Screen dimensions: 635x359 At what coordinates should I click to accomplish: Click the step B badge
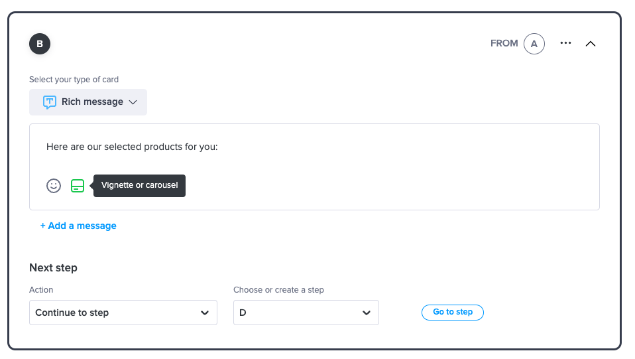(x=40, y=44)
